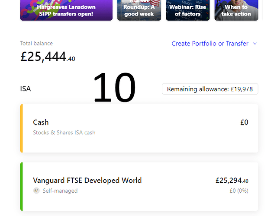Open the When to take action card

[236, 10]
